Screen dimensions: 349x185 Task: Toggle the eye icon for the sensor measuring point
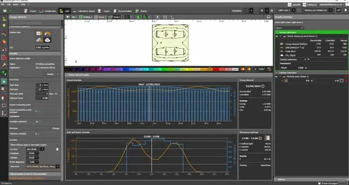277,36
